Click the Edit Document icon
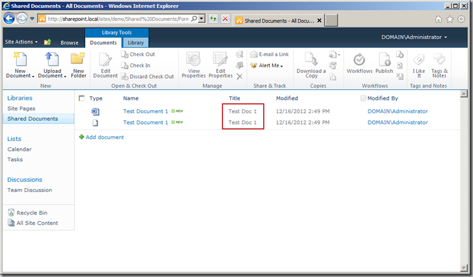473x277 pixels. [x=105, y=60]
